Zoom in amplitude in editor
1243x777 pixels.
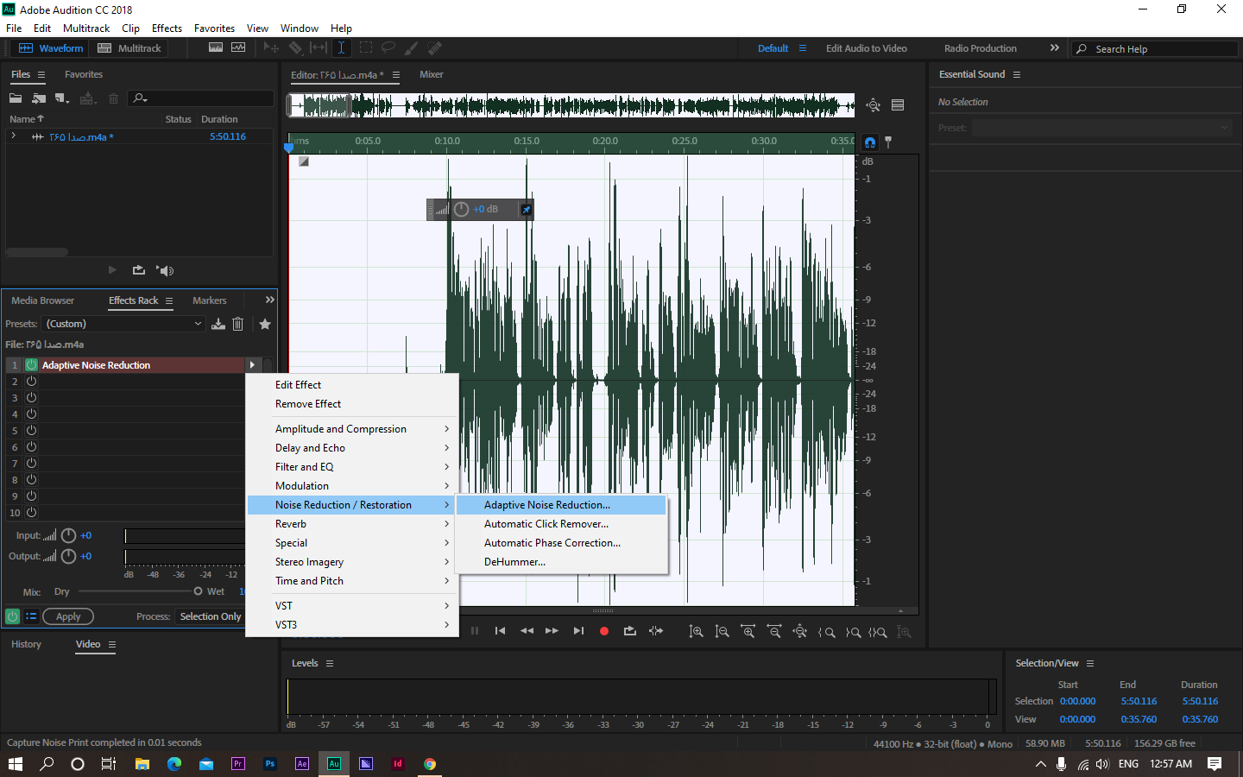696,632
